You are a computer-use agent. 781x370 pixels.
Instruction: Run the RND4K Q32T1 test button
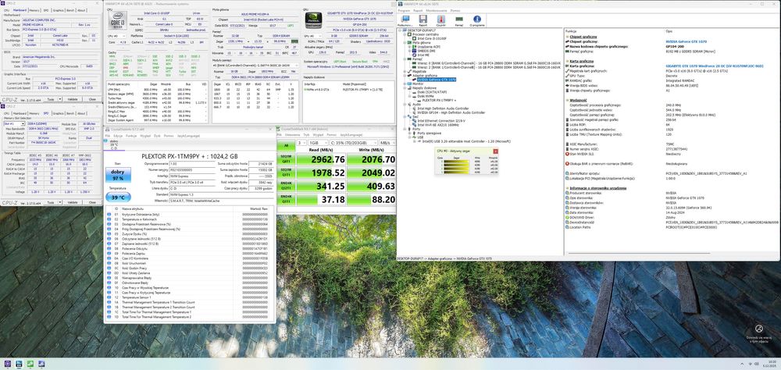[x=286, y=187]
